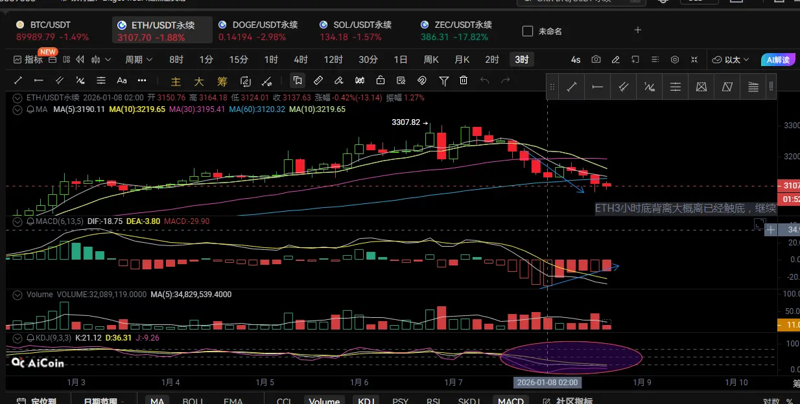Viewport: 800px width, 404px height.
Task: Click the 主 main-force indicator icon
Action: (176, 82)
